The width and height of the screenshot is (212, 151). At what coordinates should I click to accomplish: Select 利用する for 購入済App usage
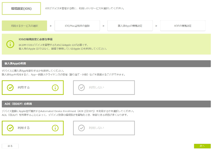tap(24, 88)
